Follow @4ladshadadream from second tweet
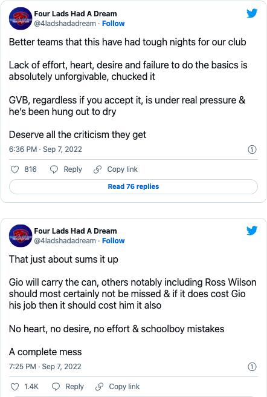267x397 pixels. pyautogui.click(x=114, y=240)
